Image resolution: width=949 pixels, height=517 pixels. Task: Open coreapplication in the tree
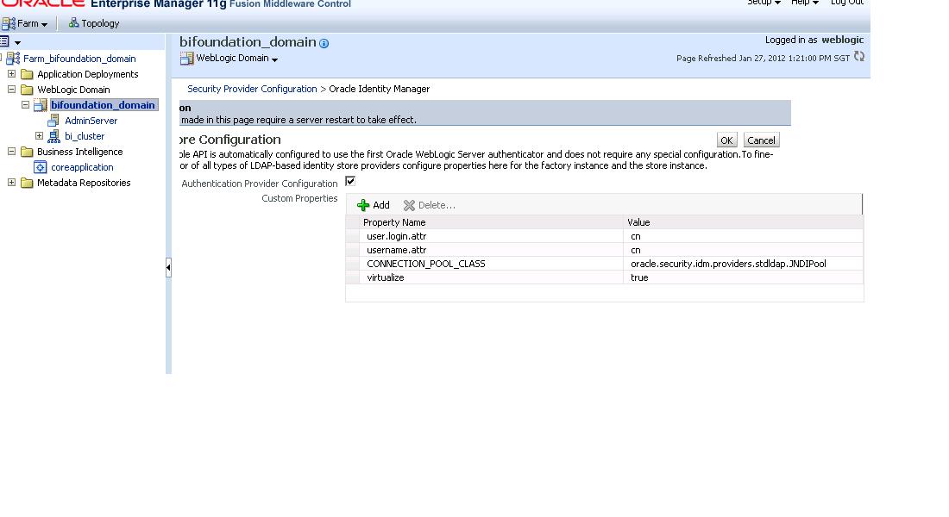(x=82, y=167)
